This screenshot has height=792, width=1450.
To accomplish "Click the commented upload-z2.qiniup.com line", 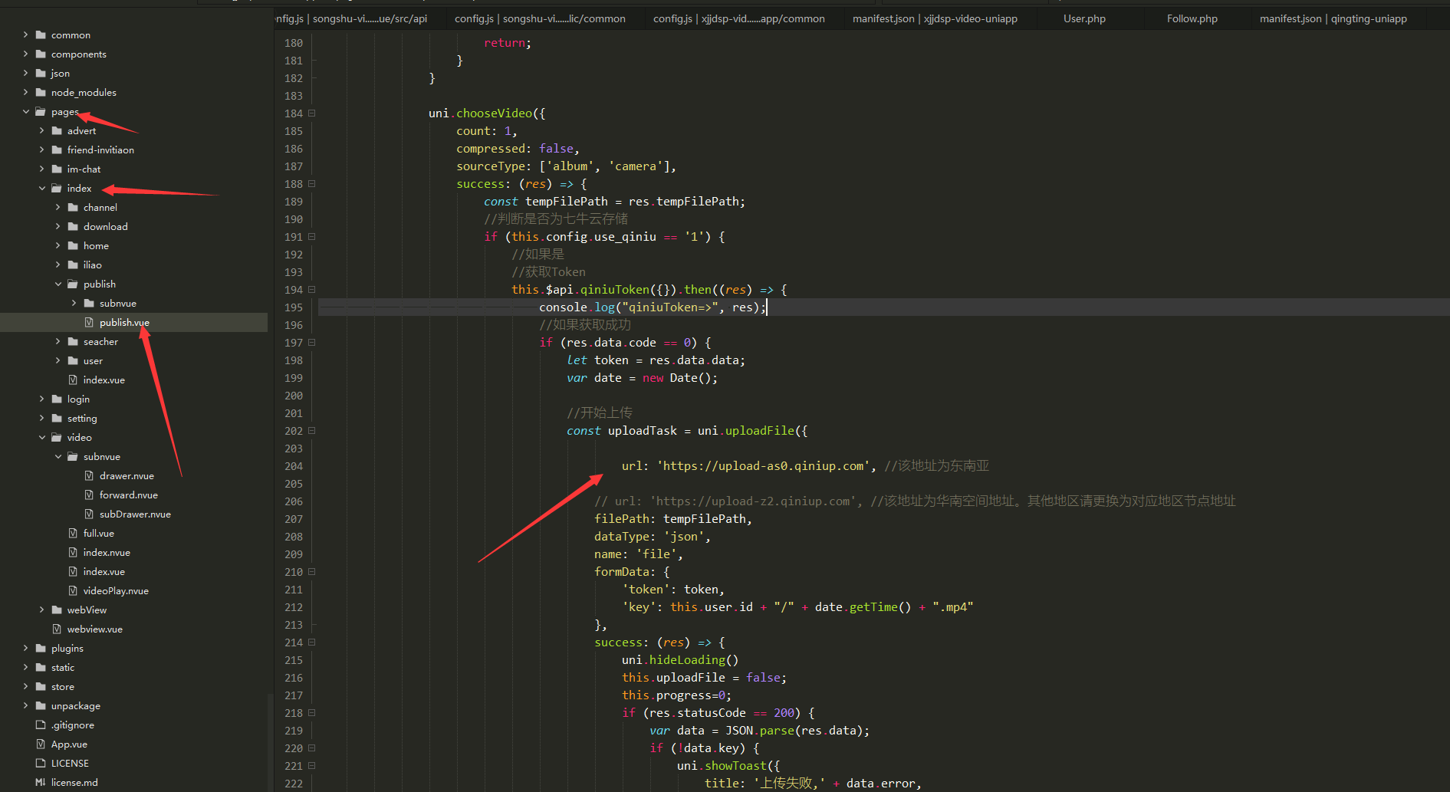I will pos(915,501).
